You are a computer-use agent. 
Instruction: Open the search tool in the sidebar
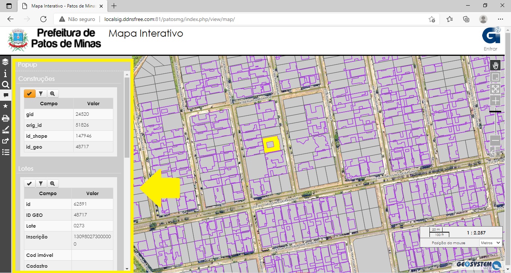point(5,85)
